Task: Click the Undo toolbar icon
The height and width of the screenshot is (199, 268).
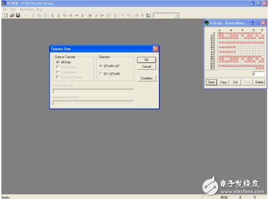Action: (x=26, y=16)
